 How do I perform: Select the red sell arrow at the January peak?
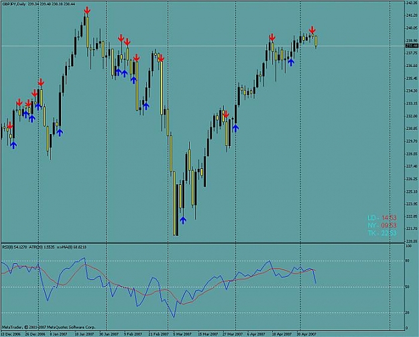87,10
